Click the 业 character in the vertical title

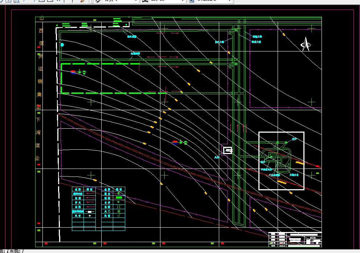pos(37,158)
